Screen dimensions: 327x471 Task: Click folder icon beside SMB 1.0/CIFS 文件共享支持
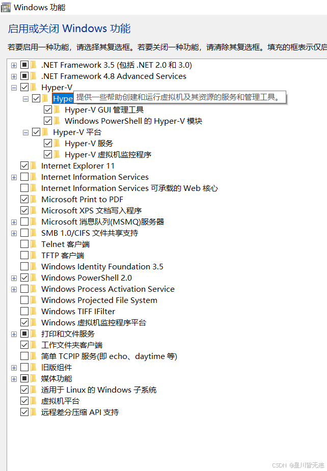point(33,233)
